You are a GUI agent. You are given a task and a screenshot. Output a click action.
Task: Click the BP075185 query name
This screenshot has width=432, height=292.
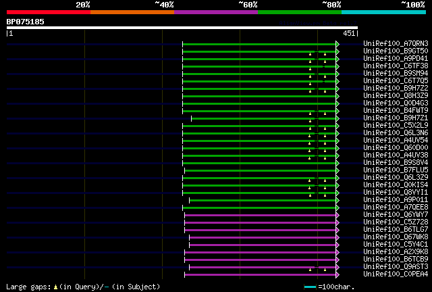[26, 22]
